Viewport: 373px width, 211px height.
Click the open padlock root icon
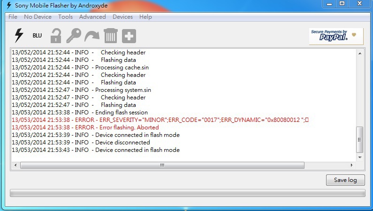(56, 36)
